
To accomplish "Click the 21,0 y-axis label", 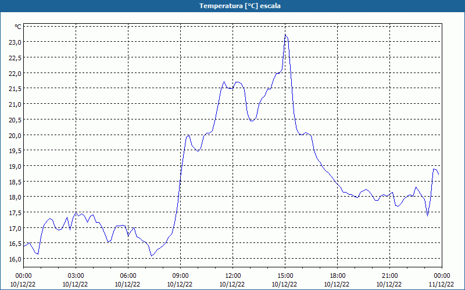I will click(x=15, y=104).
